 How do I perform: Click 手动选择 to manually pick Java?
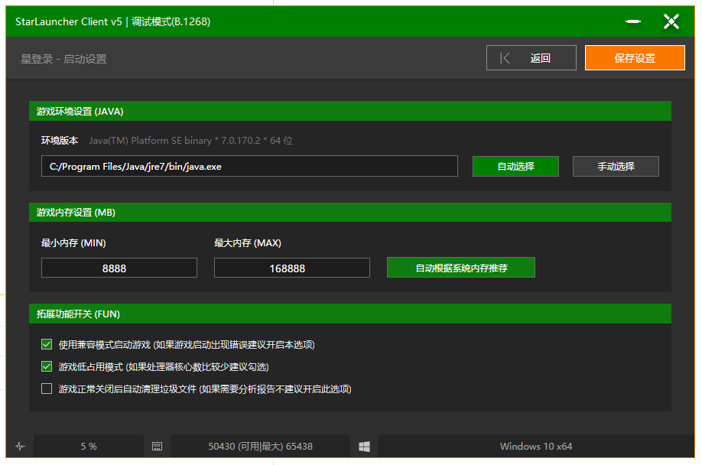[616, 167]
